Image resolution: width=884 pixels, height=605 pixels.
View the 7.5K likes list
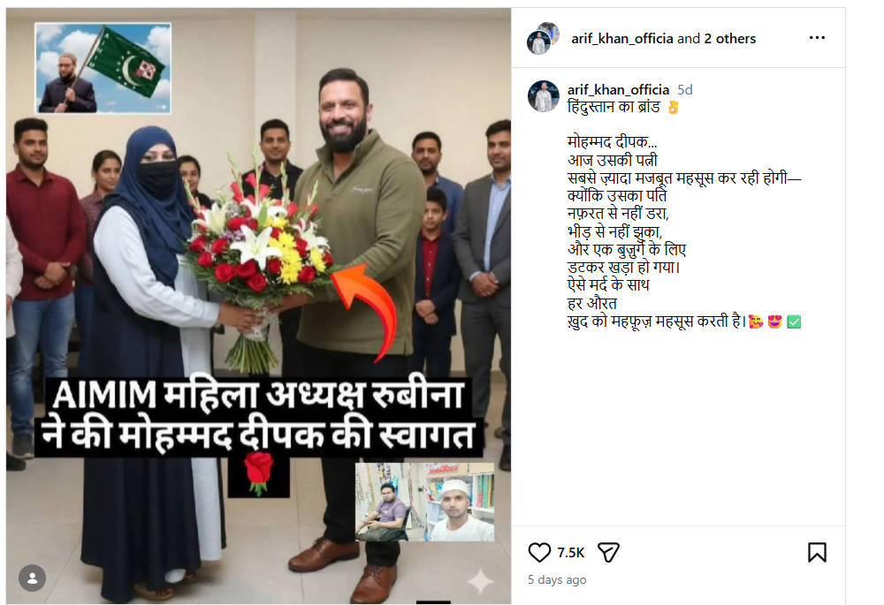(x=570, y=553)
